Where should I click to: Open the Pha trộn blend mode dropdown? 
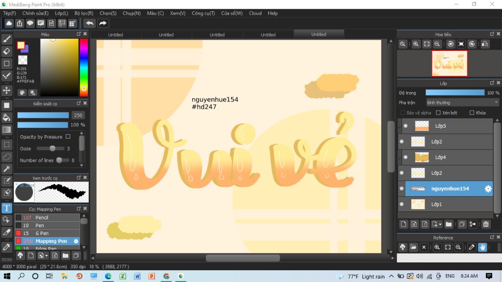tap(462, 103)
